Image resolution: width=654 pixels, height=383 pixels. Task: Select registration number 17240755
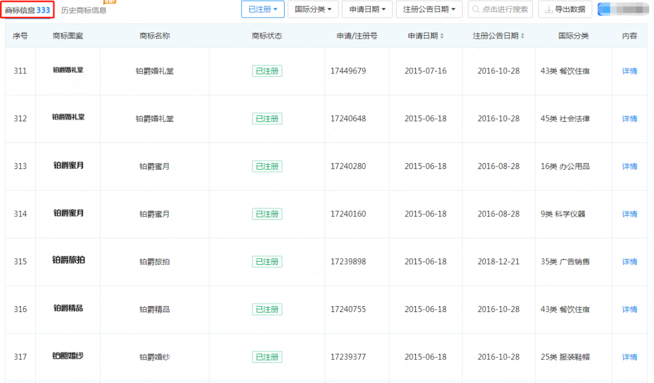tap(348, 309)
